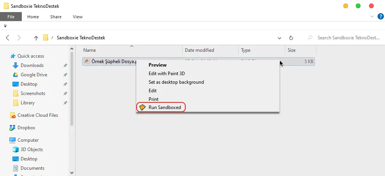This screenshot has width=385, height=176.
Task: Click the 3D Objects cube icon
Action: pyautogui.click(x=16, y=150)
